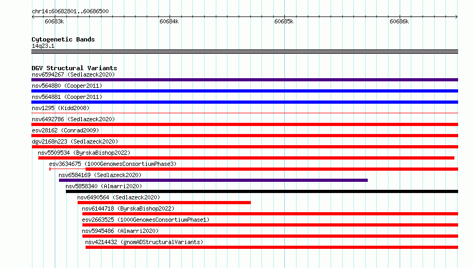Image resolution: width=473 pixels, height=268 pixels.
Task: Click the nsv6584169 (Sedlazeck2020) label
Action: pyautogui.click(x=100, y=175)
